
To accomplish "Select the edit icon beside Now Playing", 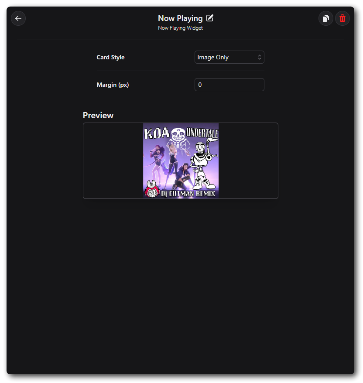I will [x=210, y=18].
